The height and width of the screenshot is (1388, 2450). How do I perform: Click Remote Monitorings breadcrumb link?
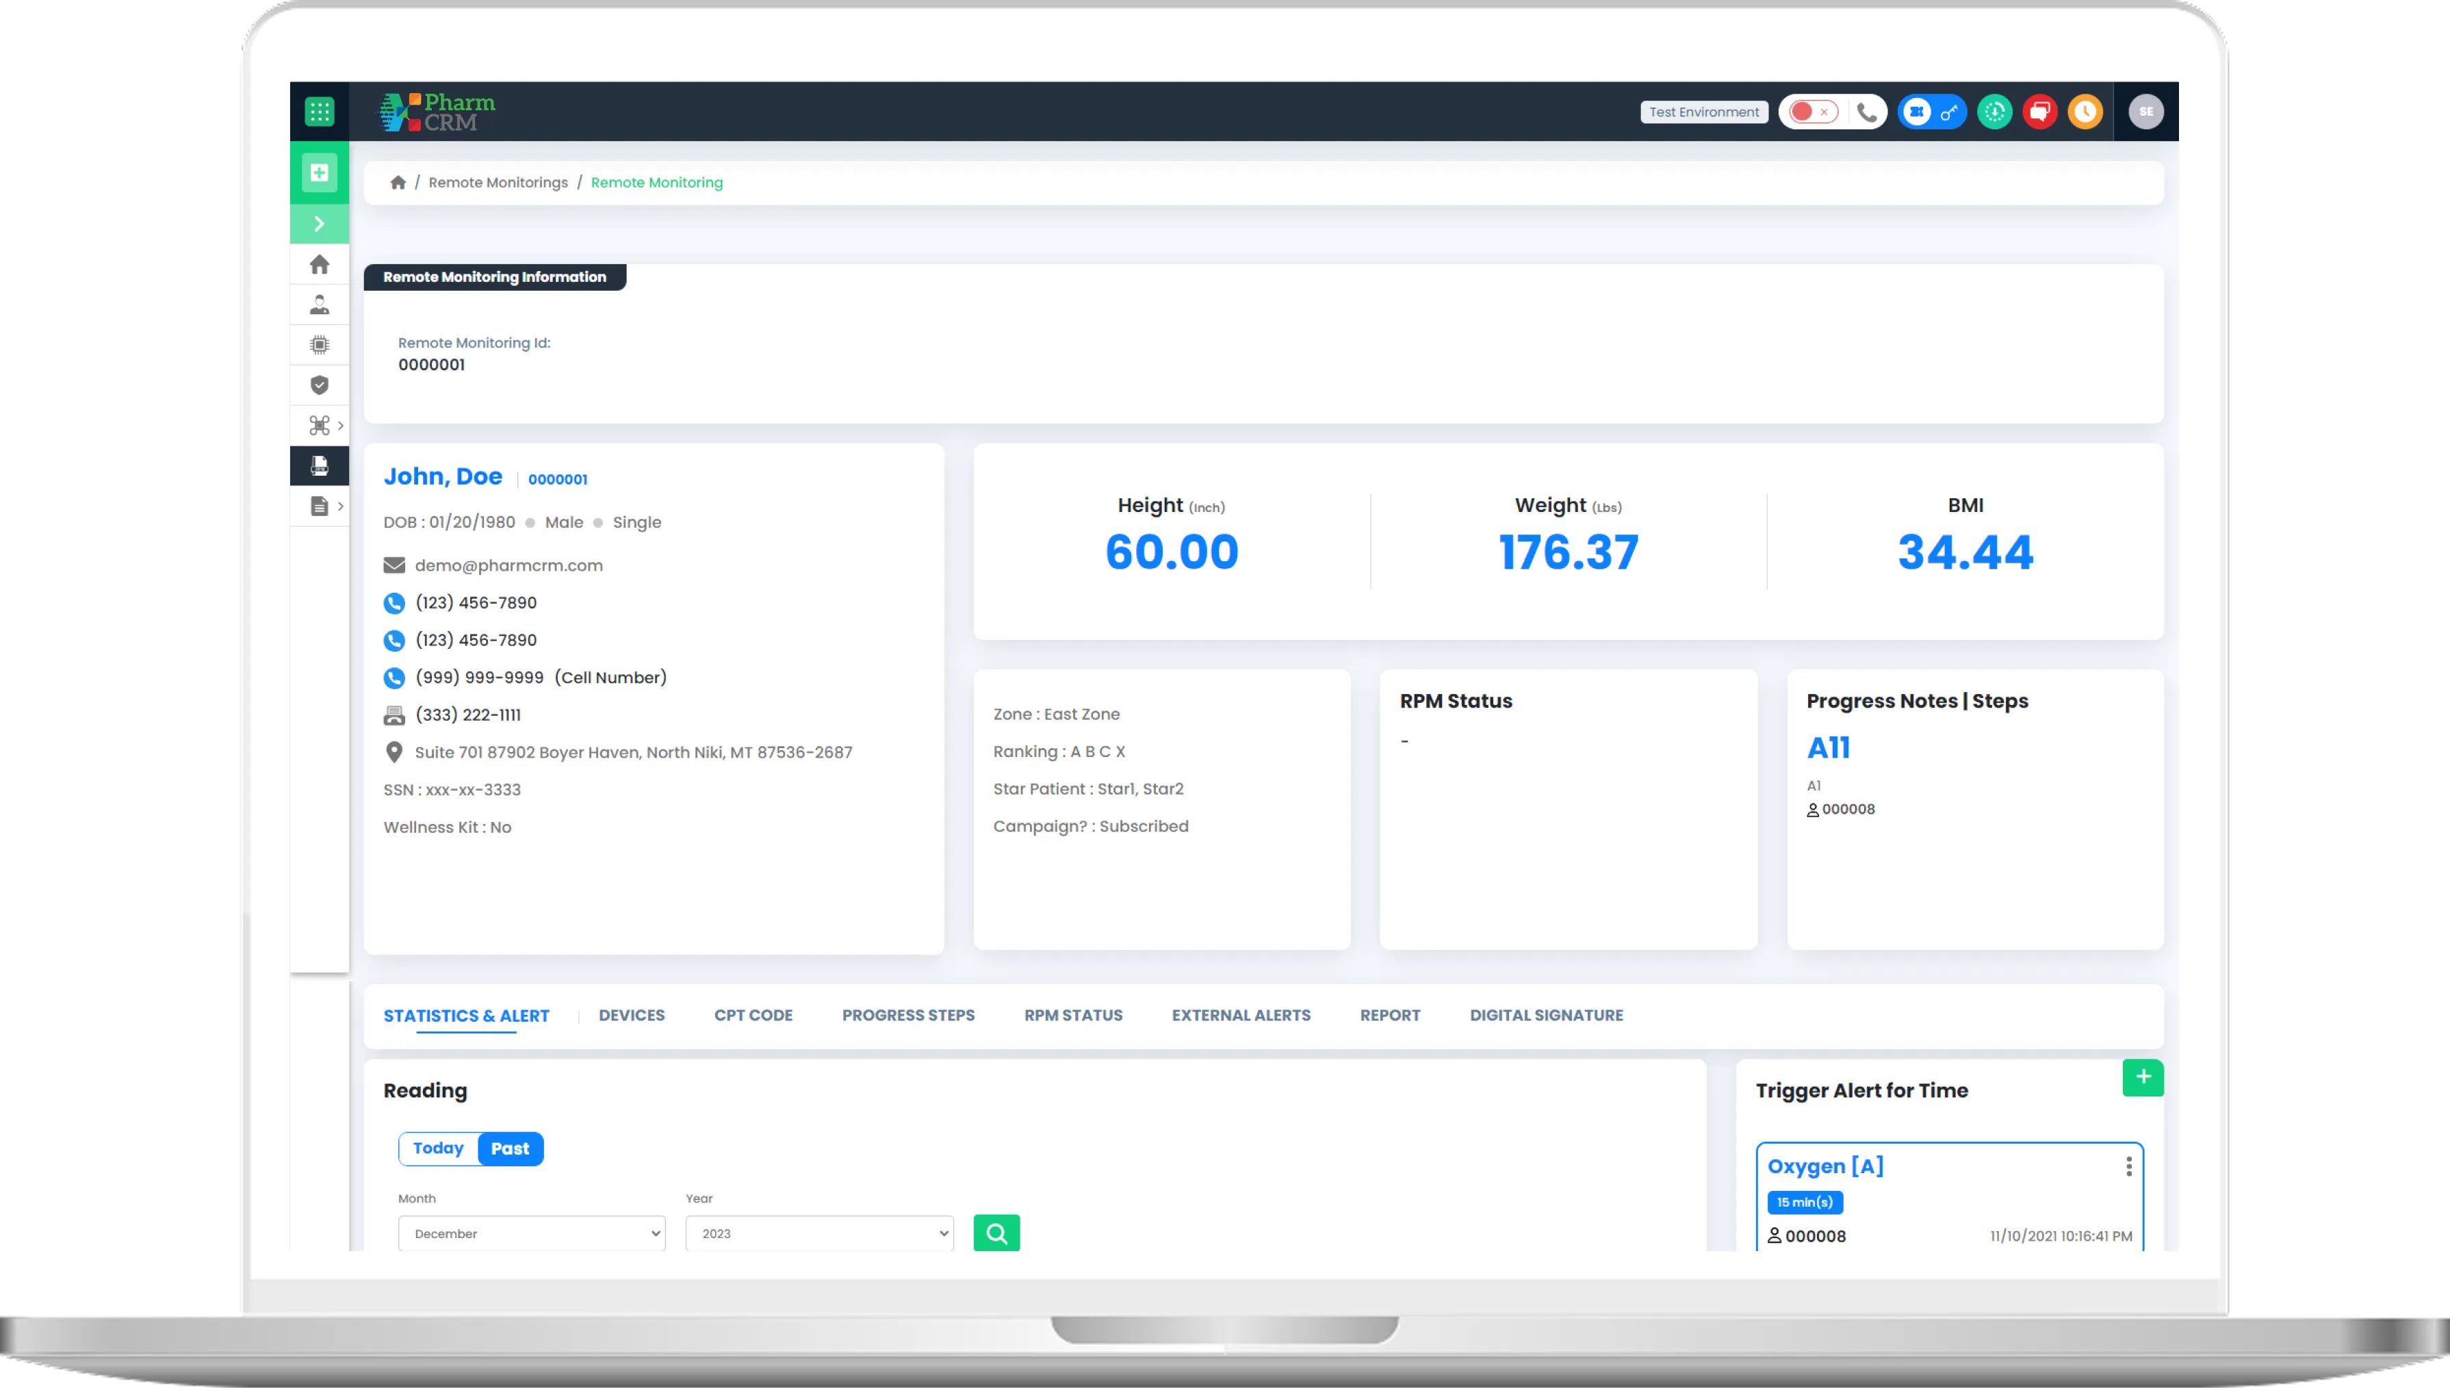click(x=498, y=183)
